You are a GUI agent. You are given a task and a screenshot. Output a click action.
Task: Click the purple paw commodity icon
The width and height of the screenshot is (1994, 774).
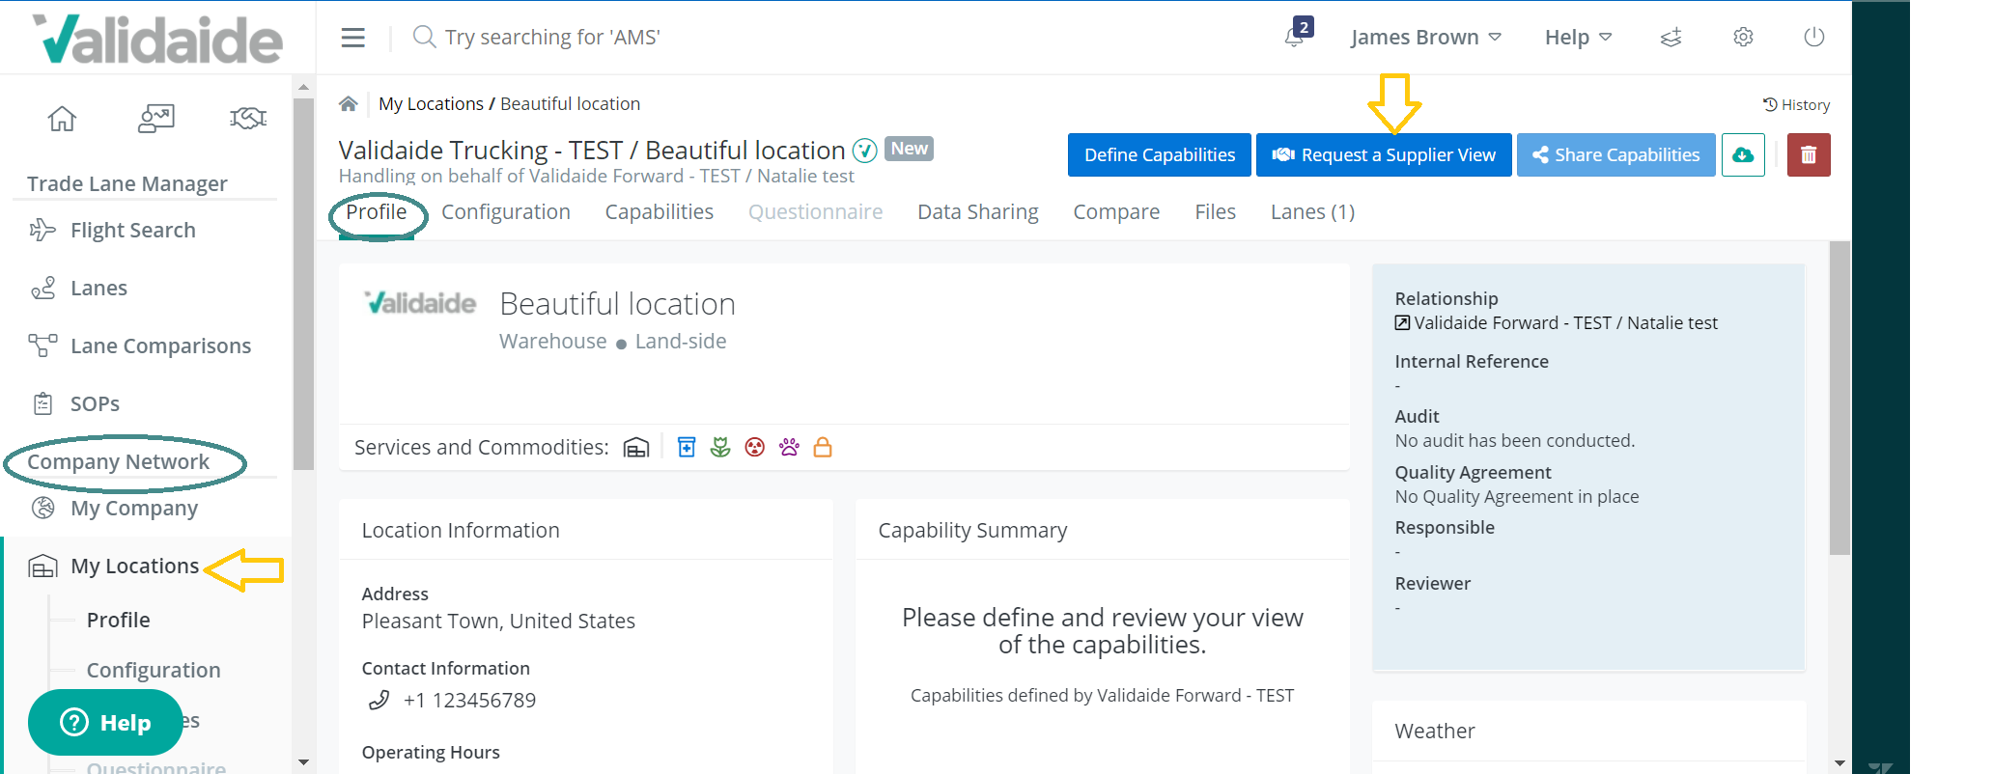(x=789, y=447)
